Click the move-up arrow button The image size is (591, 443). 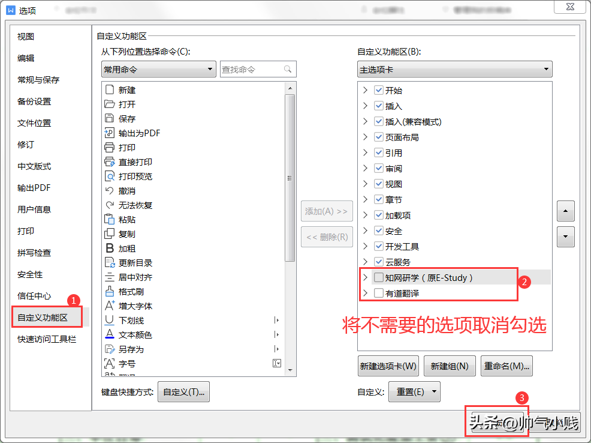pyautogui.click(x=565, y=211)
